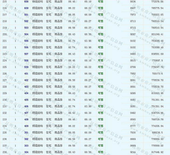170x155 pixels.
Task: Click the room 504 link
Action: [x=26, y=34]
